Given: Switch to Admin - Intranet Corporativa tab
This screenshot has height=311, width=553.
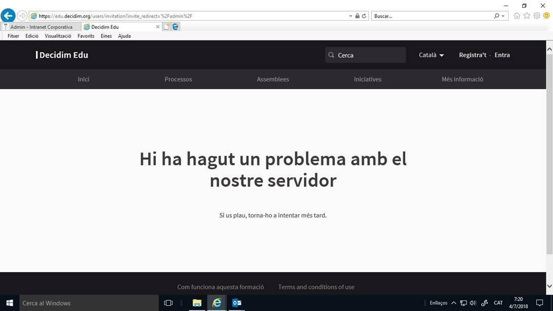Looking at the screenshot, I should pyautogui.click(x=41, y=27).
